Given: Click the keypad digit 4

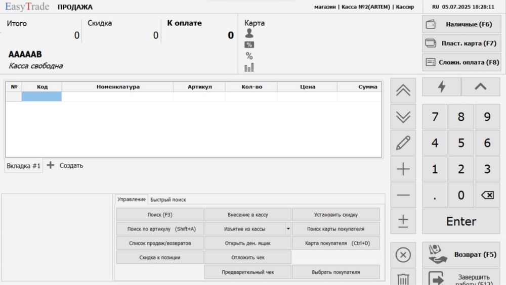Looking at the screenshot, I should point(435,143).
